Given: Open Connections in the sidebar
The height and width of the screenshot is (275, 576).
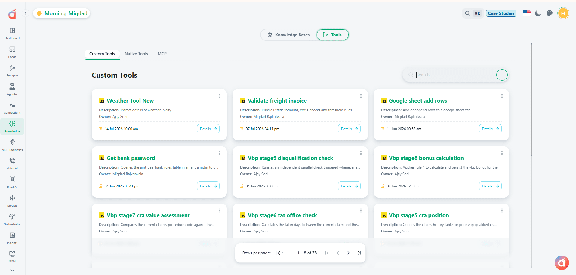Looking at the screenshot, I should (x=12, y=108).
